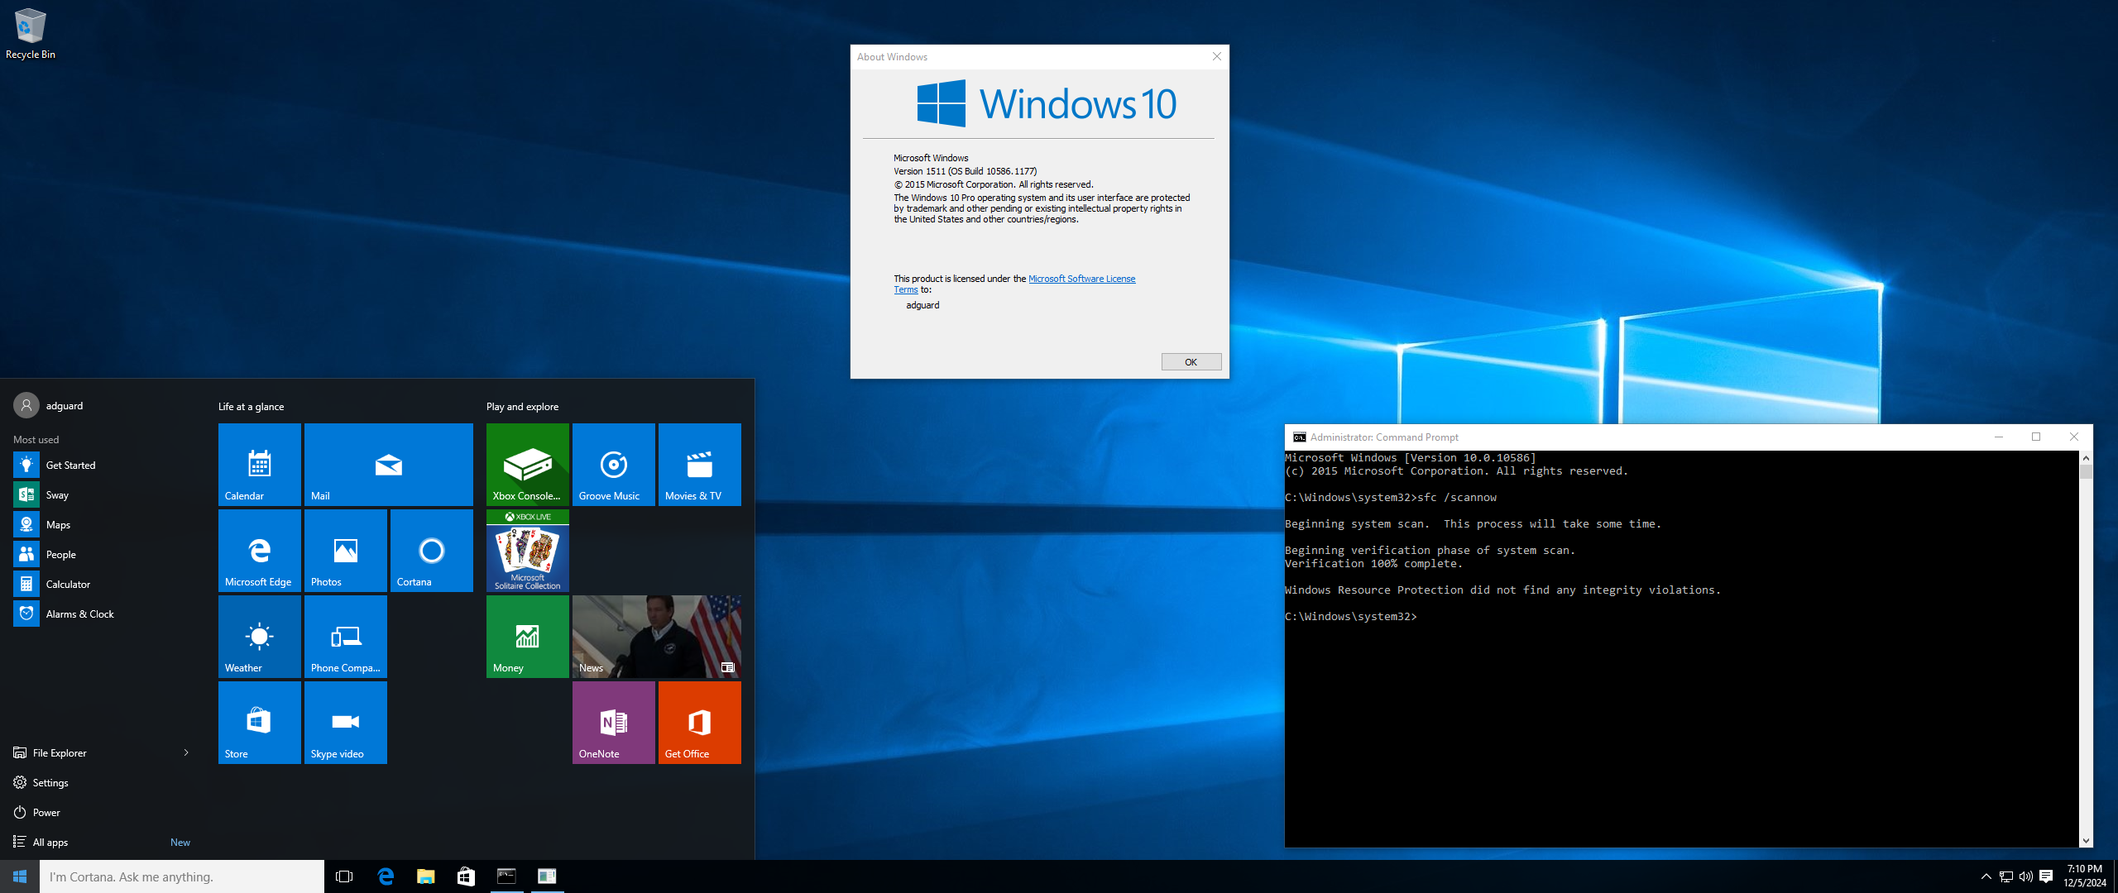2118x893 pixels.
Task: Open Xbox Console tile
Action: click(x=527, y=465)
